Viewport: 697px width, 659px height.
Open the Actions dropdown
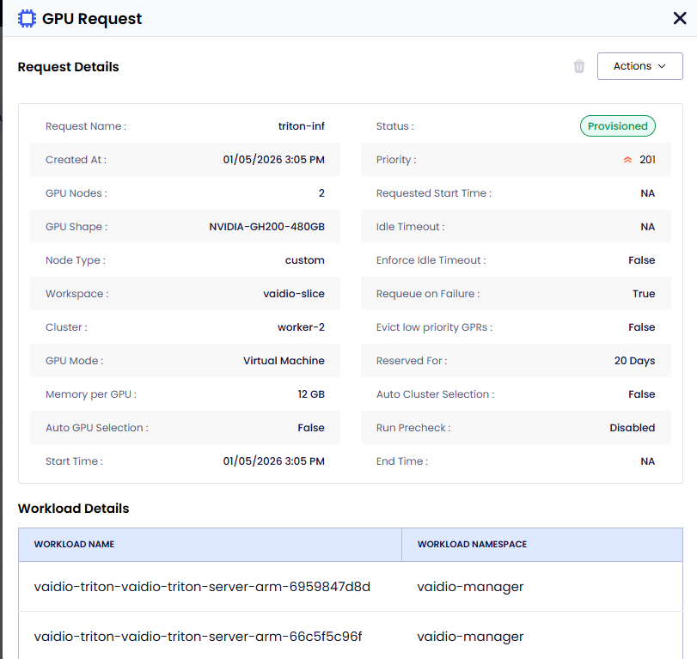click(x=639, y=66)
